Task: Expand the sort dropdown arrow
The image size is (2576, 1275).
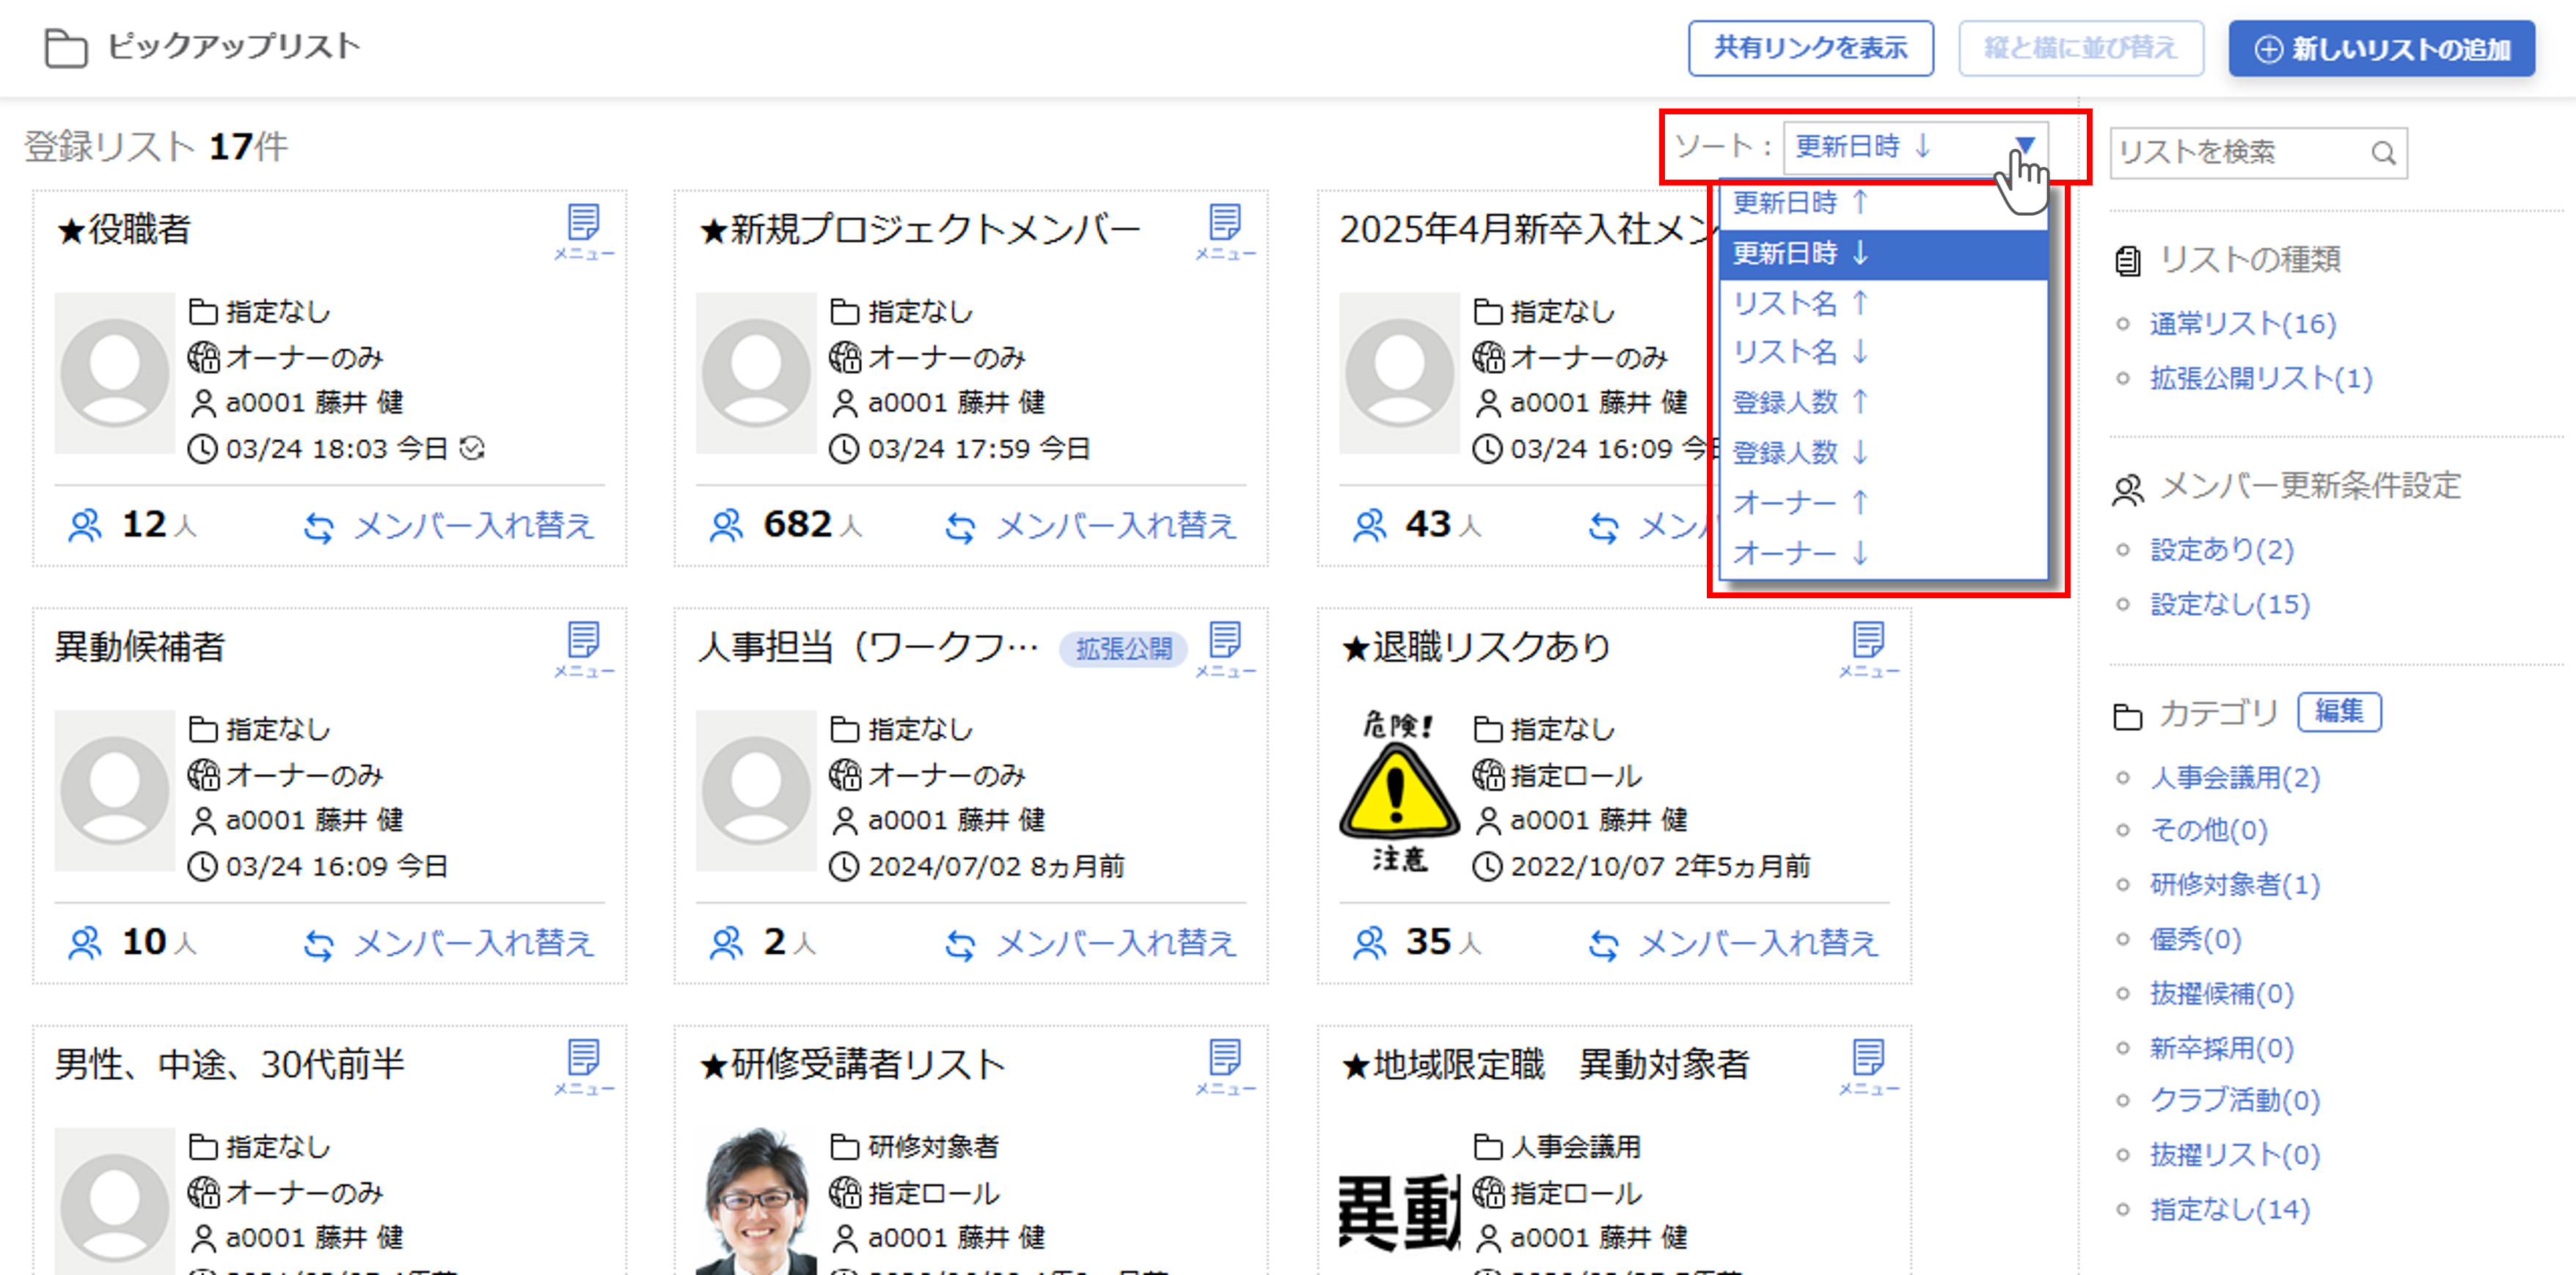Action: click(2024, 146)
